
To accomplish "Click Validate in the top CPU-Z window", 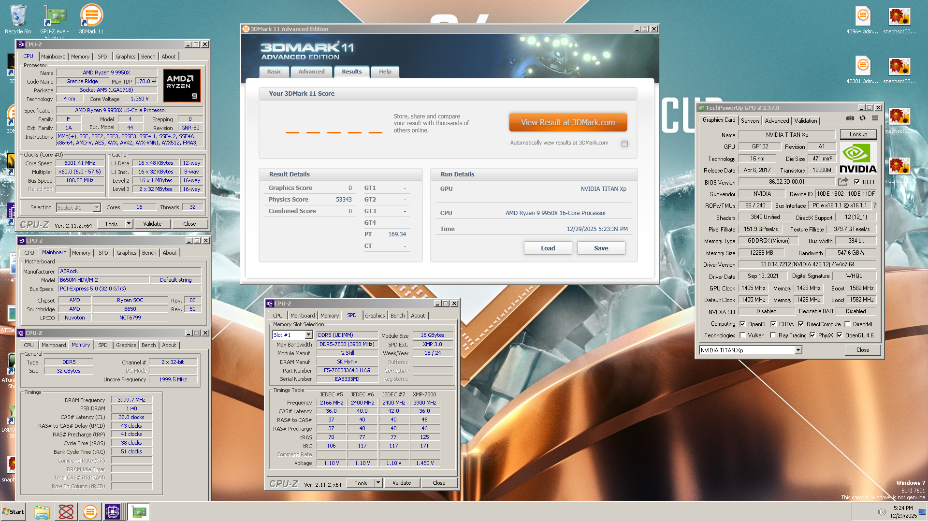I will 152,224.
